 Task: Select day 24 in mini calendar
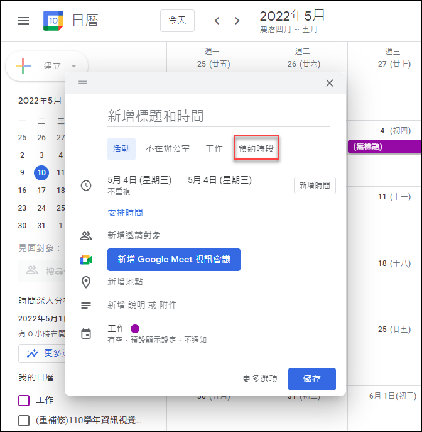41,208
